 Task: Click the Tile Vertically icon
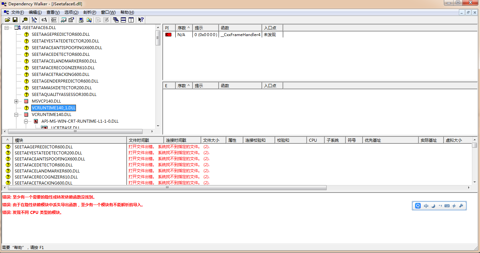[131, 20]
